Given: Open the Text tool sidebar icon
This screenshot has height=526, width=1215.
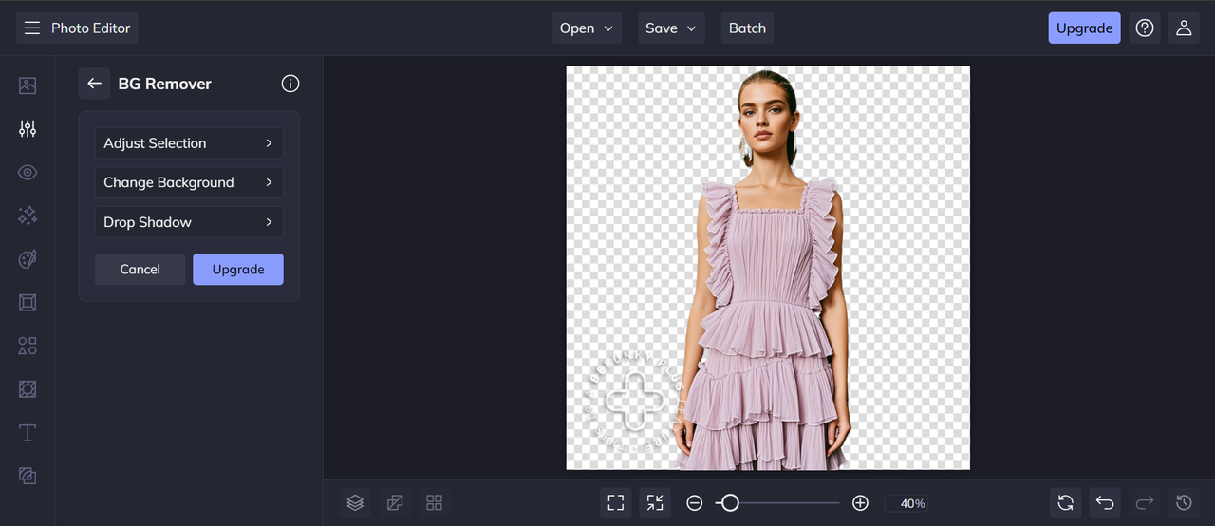Looking at the screenshot, I should [28, 433].
